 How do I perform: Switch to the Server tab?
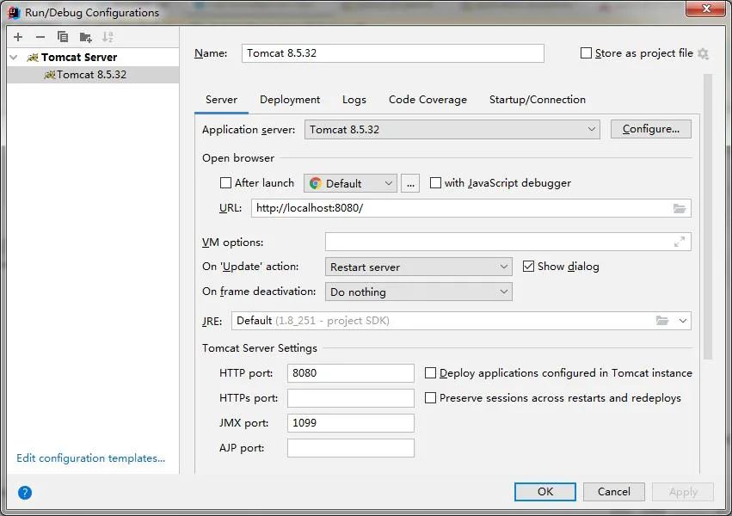[x=221, y=100]
